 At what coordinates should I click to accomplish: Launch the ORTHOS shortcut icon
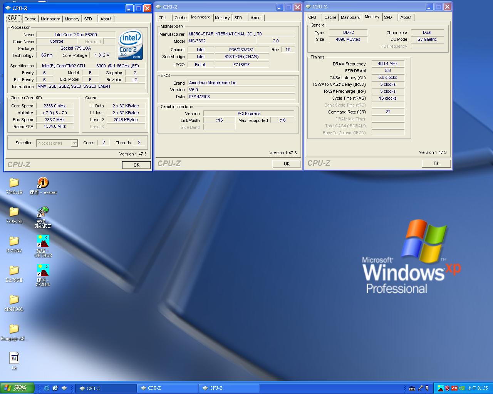tap(43, 241)
